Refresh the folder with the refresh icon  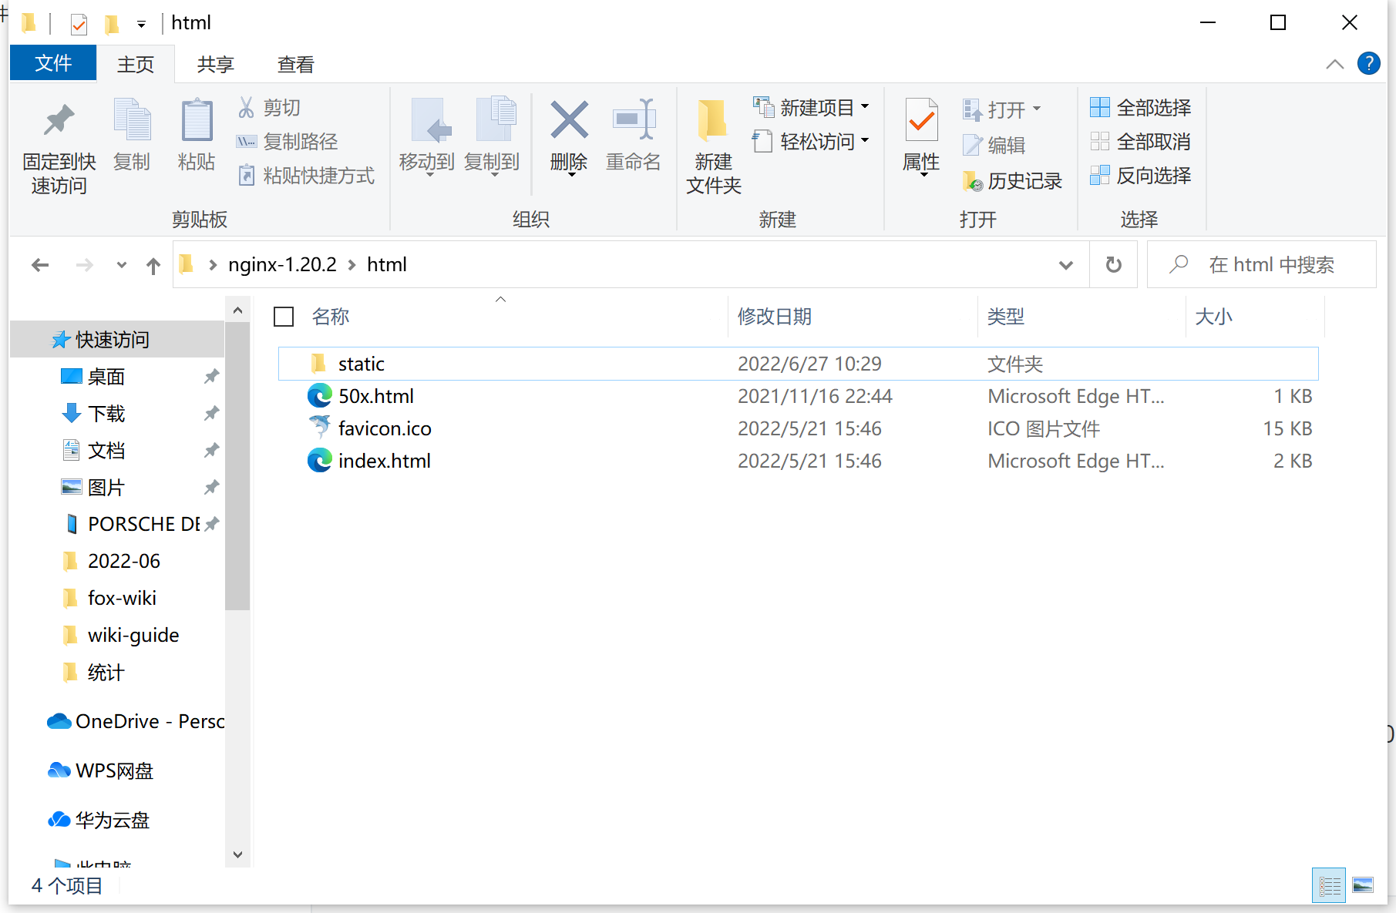[1112, 264]
